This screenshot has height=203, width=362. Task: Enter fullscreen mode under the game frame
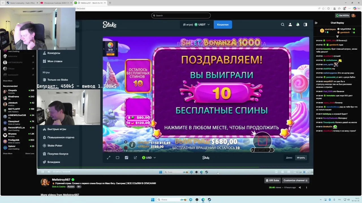coord(109,158)
